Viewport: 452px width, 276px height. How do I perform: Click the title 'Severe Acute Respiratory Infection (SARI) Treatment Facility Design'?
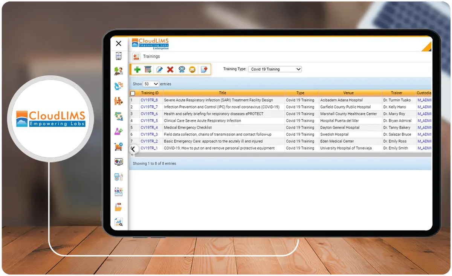[x=218, y=100]
